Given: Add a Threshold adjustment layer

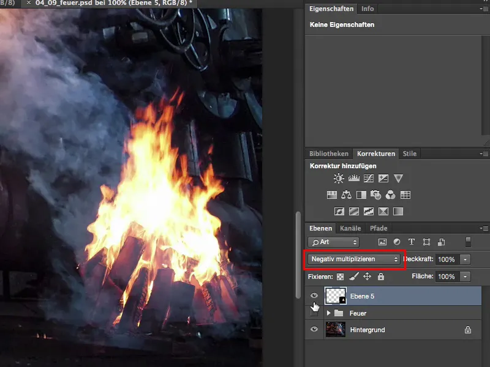Looking at the screenshot, I should point(369,212).
